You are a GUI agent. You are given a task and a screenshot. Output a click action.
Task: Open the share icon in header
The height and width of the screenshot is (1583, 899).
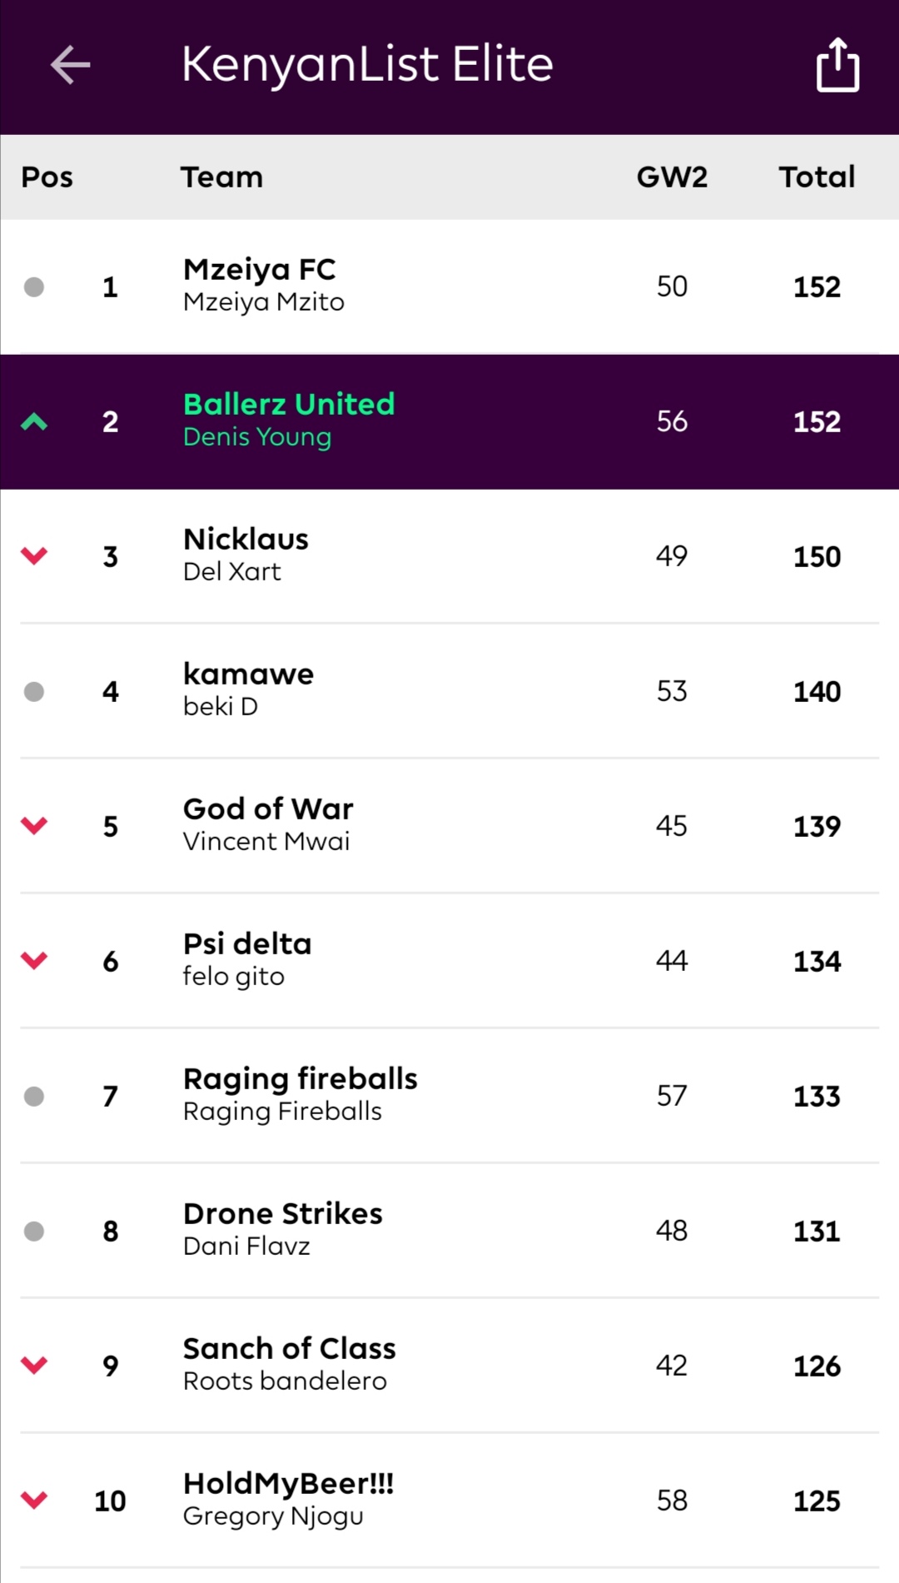pos(837,64)
